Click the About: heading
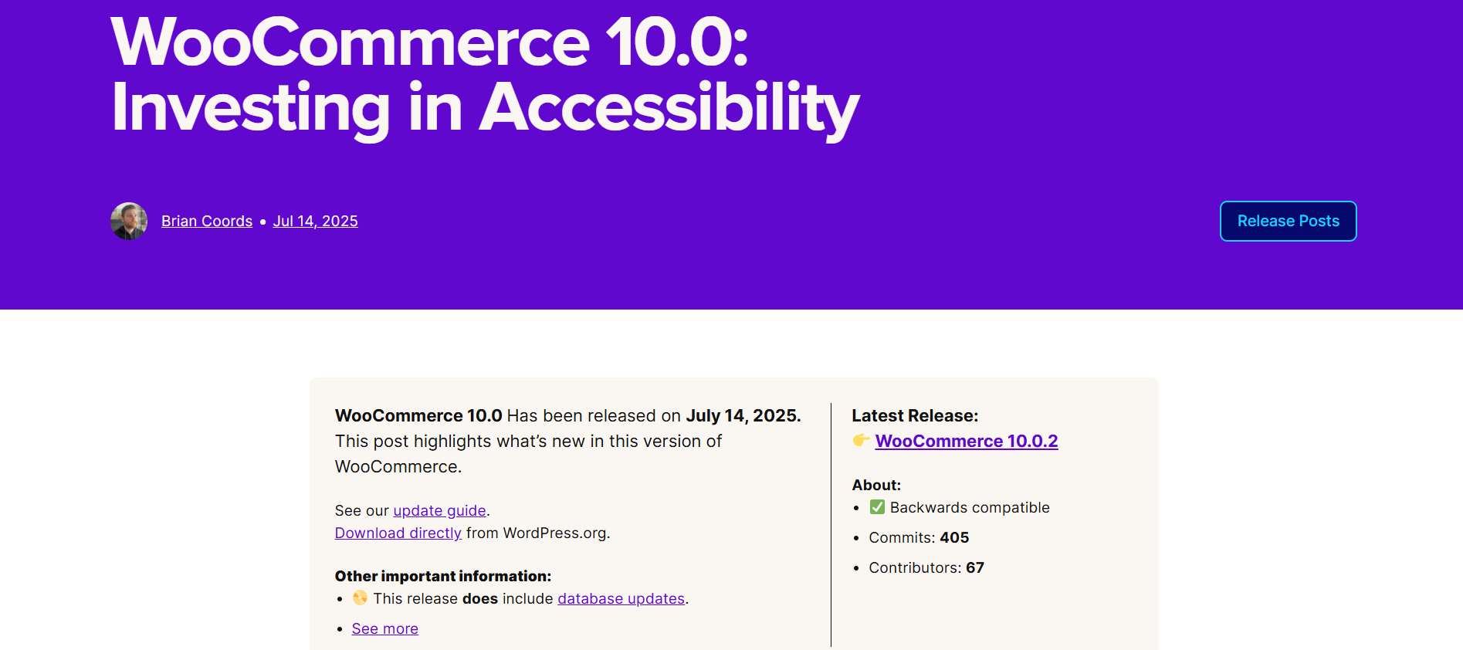Viewport: 1463px width, 650px height. 876,486
